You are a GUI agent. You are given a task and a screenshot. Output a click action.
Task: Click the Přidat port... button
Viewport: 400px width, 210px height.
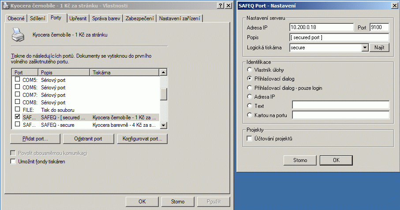(35, 139)
